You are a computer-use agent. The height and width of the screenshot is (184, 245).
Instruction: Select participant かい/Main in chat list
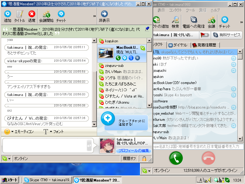(122, 72)
